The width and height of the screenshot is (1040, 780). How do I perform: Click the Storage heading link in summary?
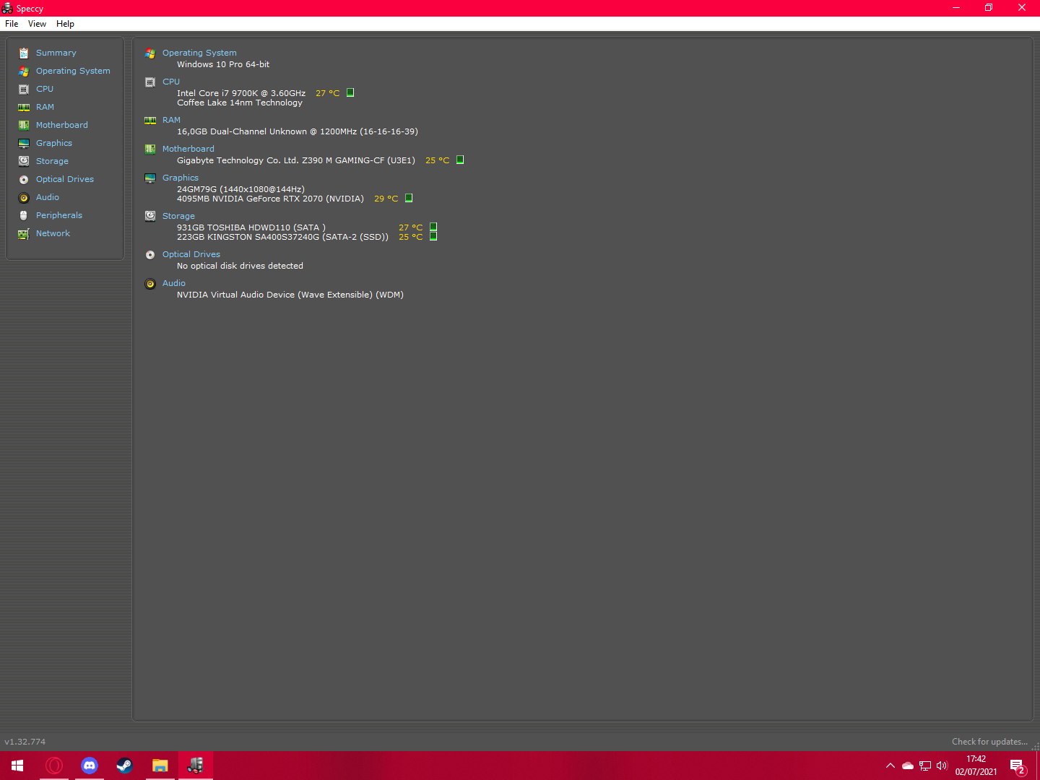click(x=178, y=216)
